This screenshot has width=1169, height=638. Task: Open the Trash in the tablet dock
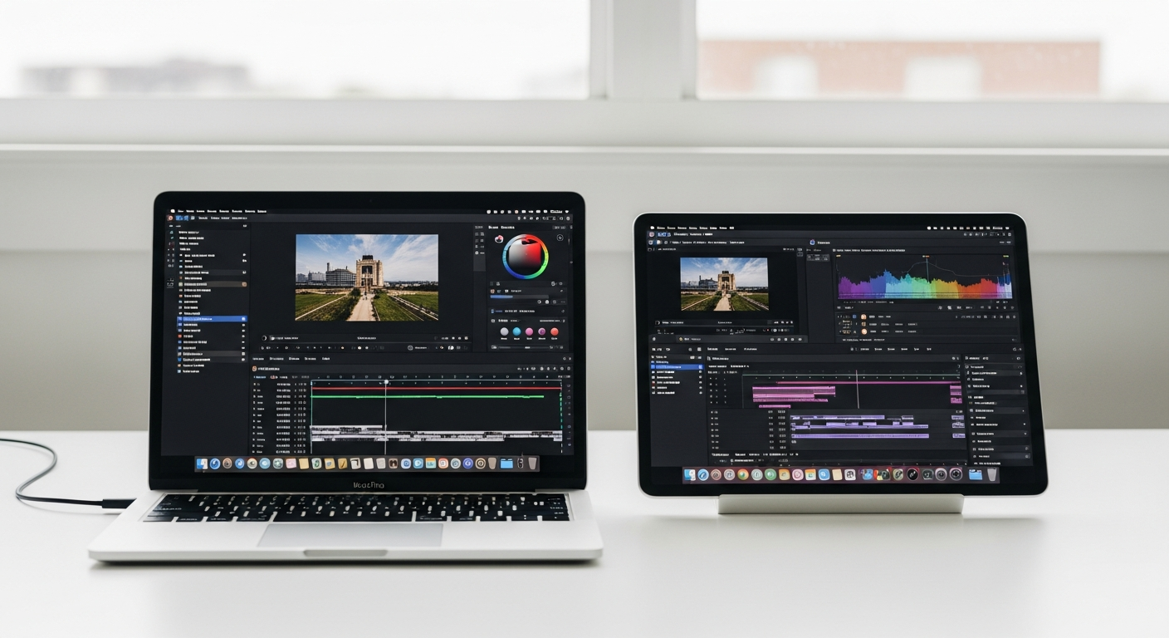click(x=990, y=474)
